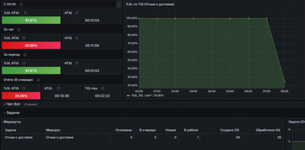The width and height of the screenshot is (305, 150).
Task: Click info icon on %SL ATiQ panel in За период section
Action: pos(24,63)
